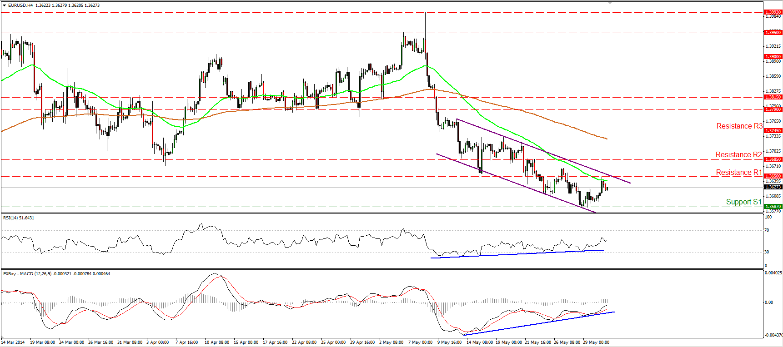Select the Support S1 label

click(744, 202)
